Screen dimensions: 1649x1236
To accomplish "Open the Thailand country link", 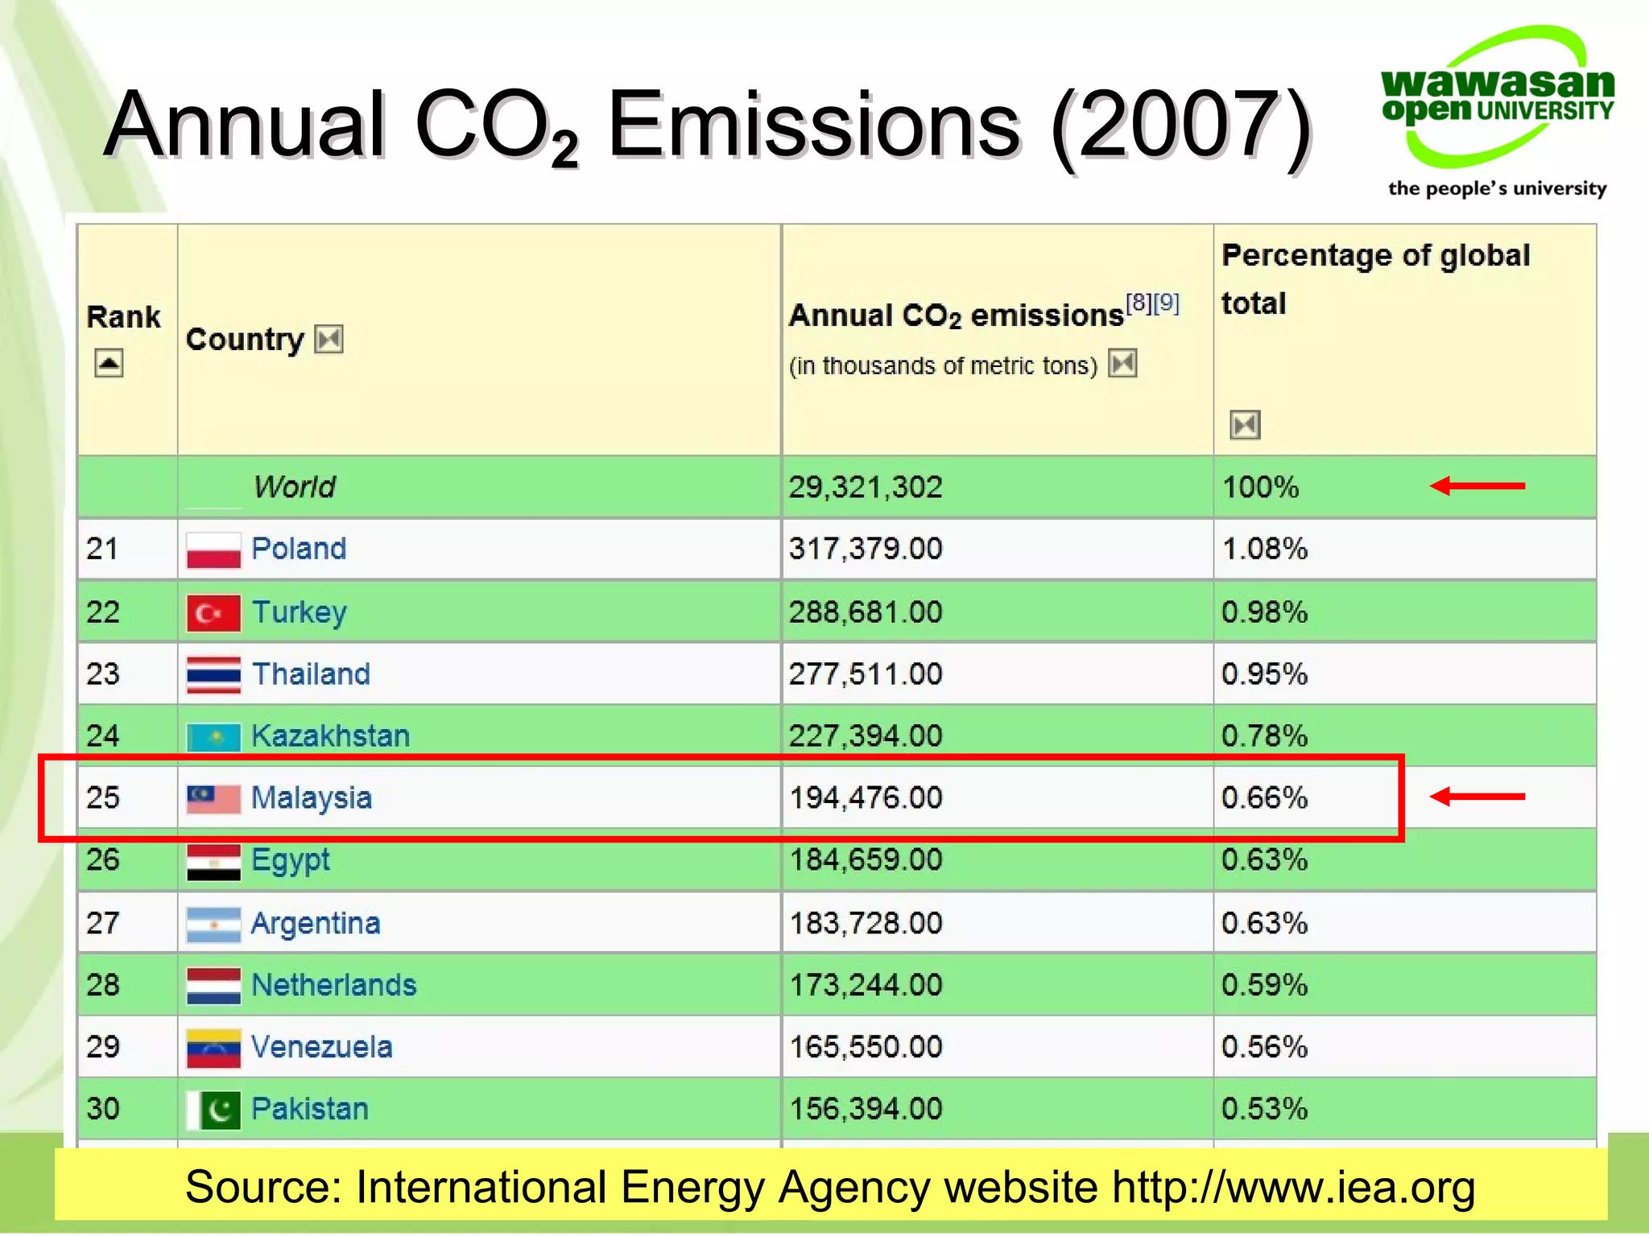I will [x=311, y=674].
